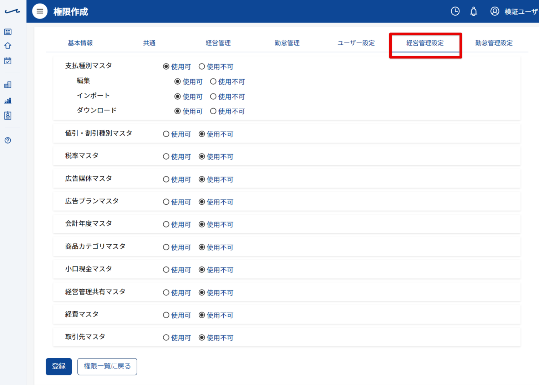539x385 pixels.
Task: Open the ID badge sidebar icon
Action: click(8, 115)
